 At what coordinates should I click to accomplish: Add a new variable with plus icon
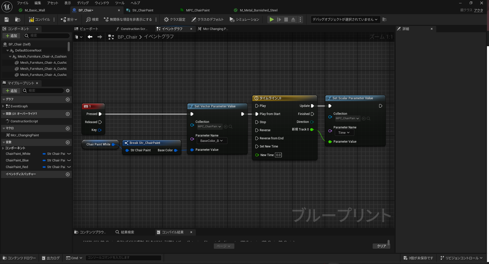[68, 142]
